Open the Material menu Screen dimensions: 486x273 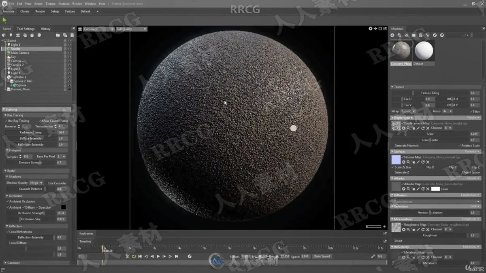[64, 4]
